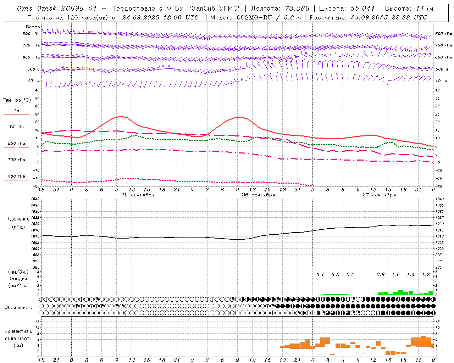Viewport: 454px width, 363px height.
Task: Click the forecast start time 24.09.2025 18:00 UTC
Action: [161, 17]
